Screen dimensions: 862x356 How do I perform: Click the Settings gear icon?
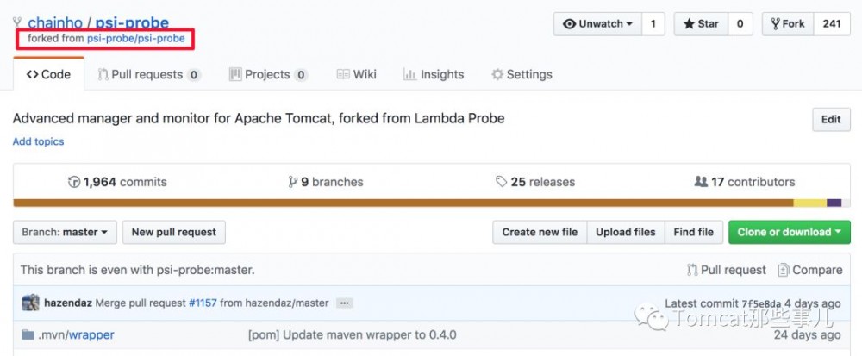click(x=497, y=75)
